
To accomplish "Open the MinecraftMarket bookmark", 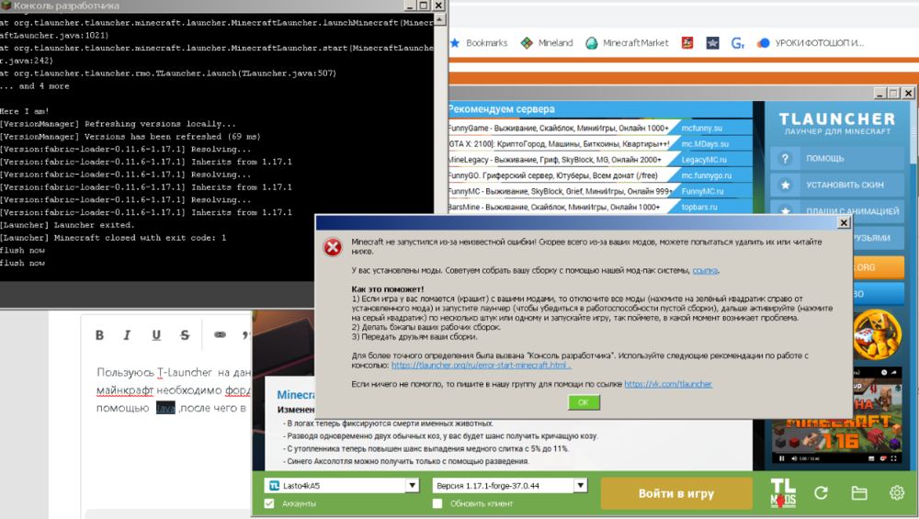I will pos(627,43).
